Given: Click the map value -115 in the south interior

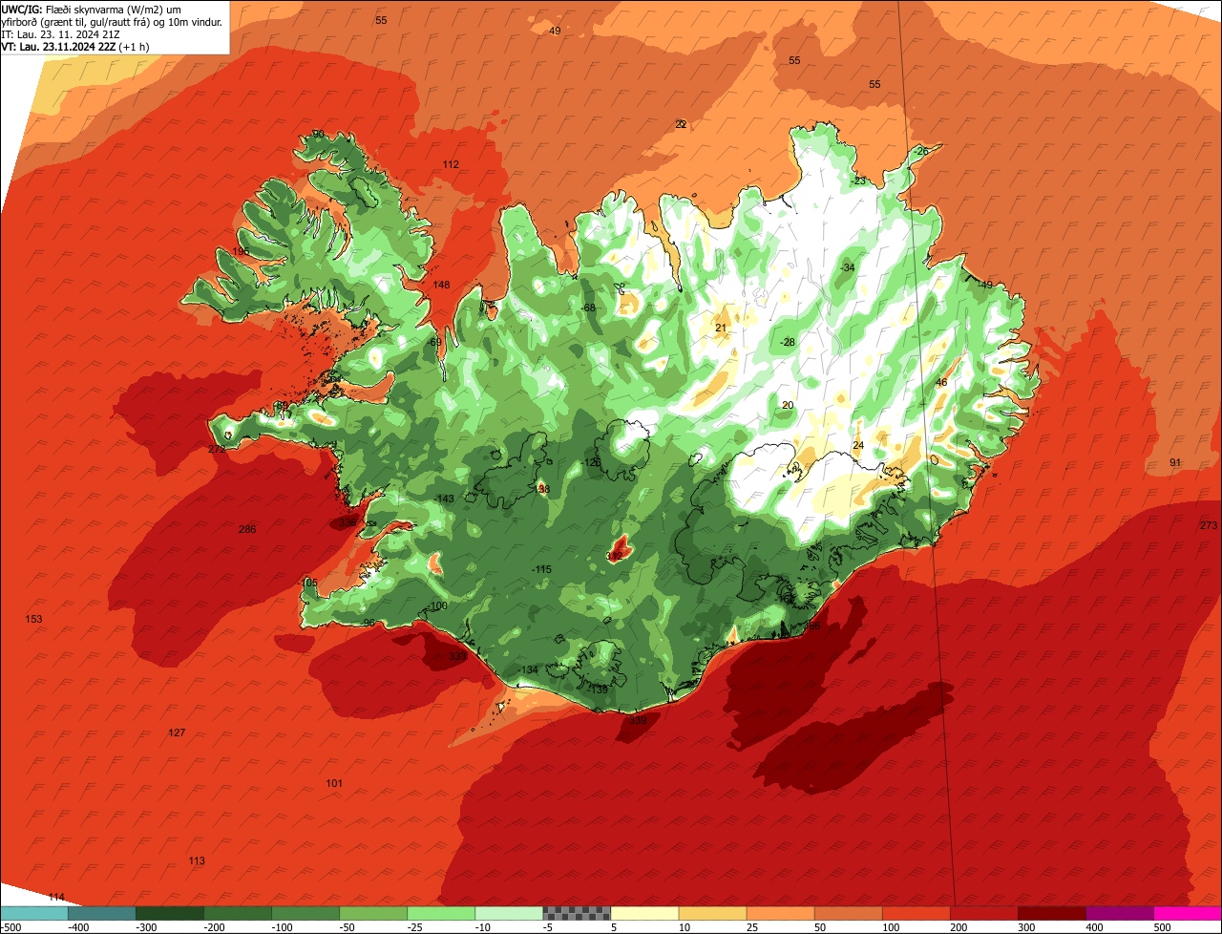Looking at the screenshot, I should [x=541, y=569].
